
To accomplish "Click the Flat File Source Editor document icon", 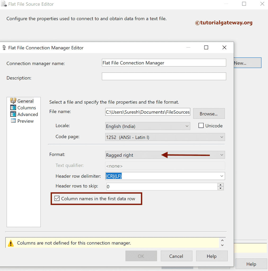I will click(x=4, y=4).
